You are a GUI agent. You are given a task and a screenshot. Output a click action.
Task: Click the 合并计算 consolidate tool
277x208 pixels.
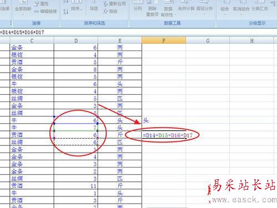click(186, 6)
